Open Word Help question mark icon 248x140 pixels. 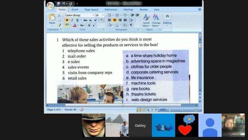tap(200, 9)
